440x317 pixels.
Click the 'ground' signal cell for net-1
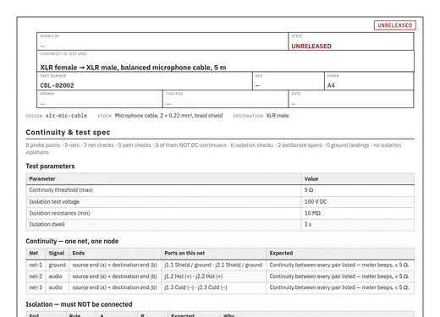click(x=57, y=265)
